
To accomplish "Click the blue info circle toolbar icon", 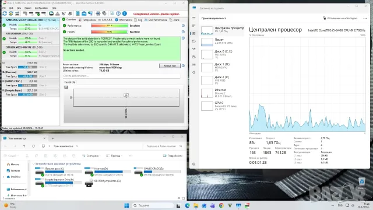I will [124, 13].
